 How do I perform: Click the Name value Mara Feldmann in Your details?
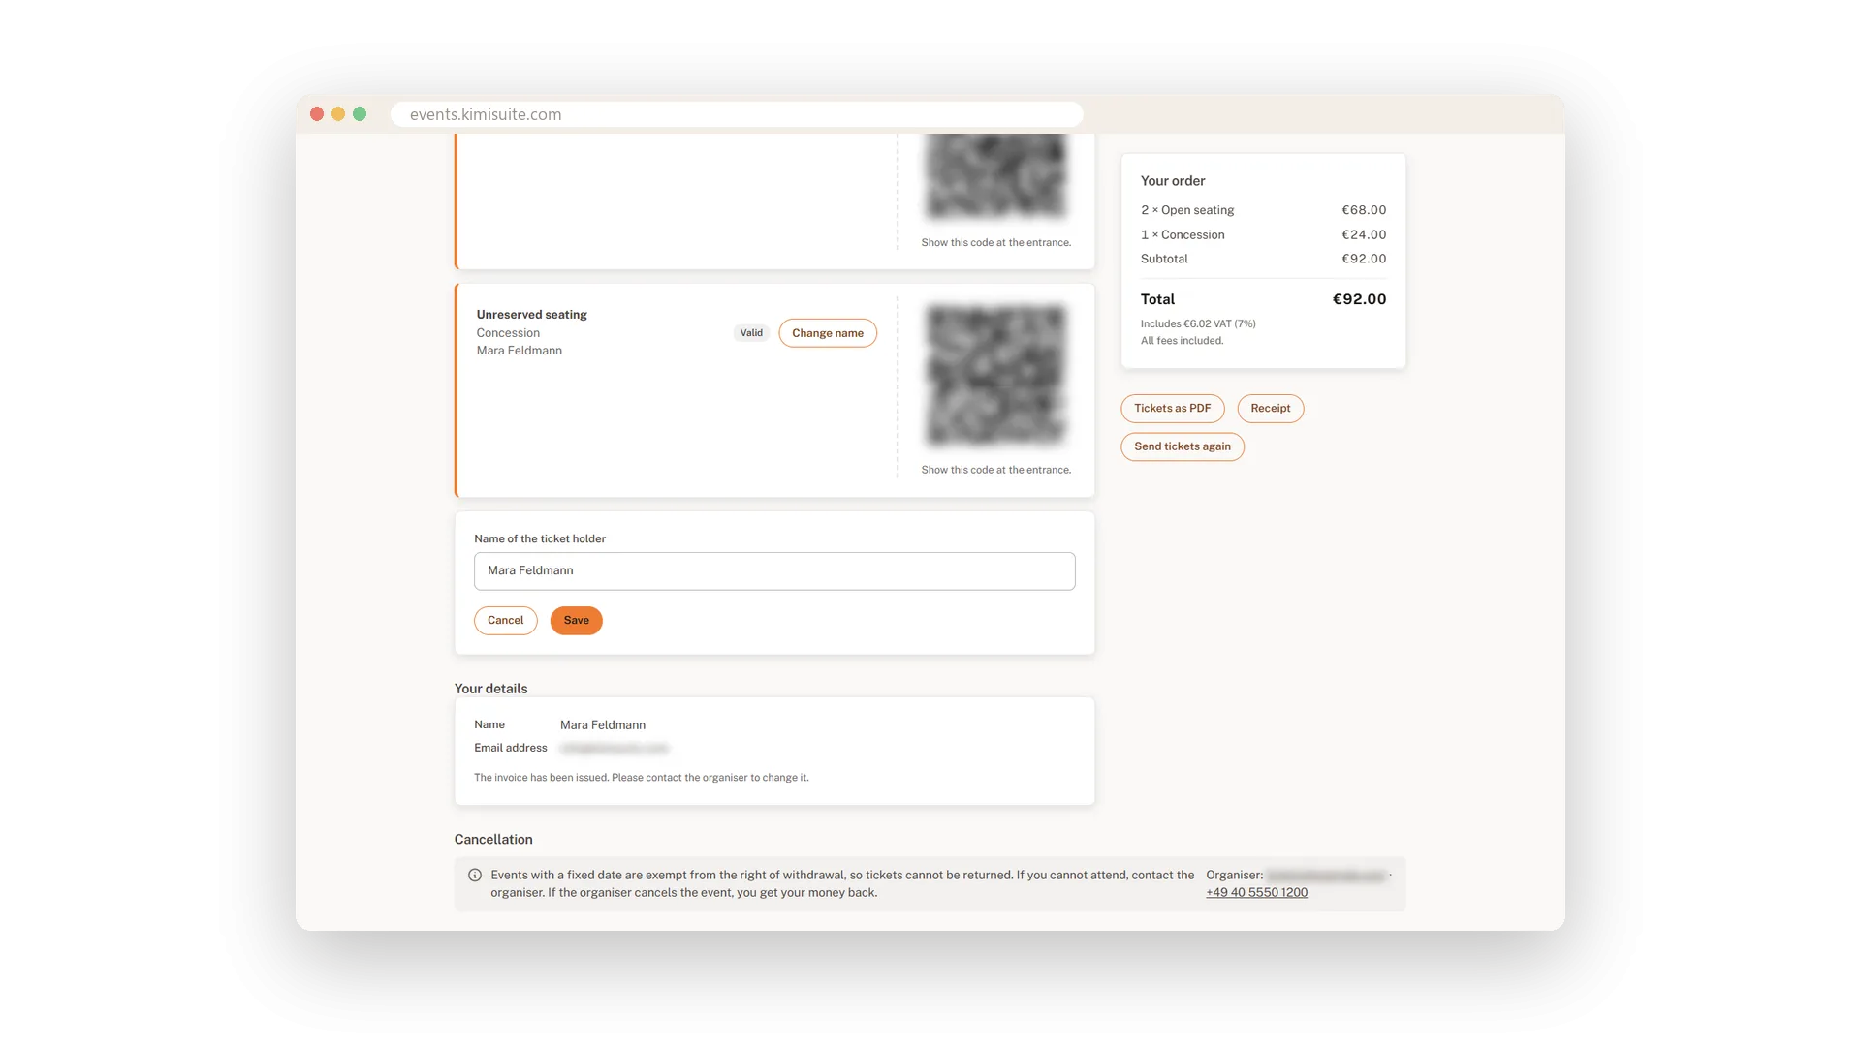click(x=603, y=725)
